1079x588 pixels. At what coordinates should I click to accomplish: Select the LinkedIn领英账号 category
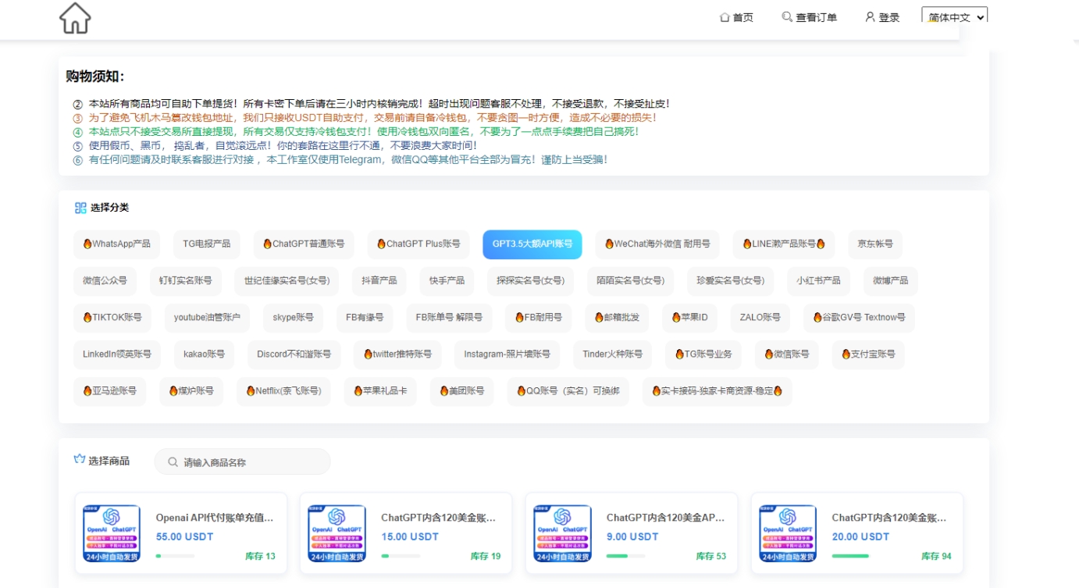tap(117, 355)
